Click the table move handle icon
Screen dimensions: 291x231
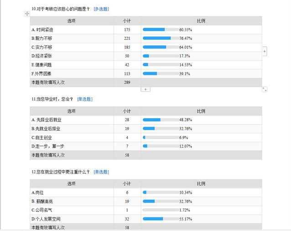(x=27, y=14)
